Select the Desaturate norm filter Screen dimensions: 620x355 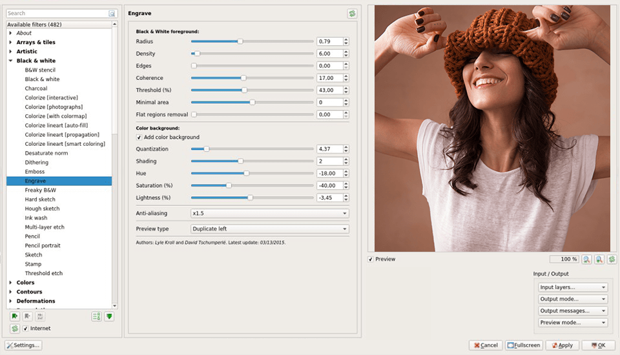tap(46, 154)
